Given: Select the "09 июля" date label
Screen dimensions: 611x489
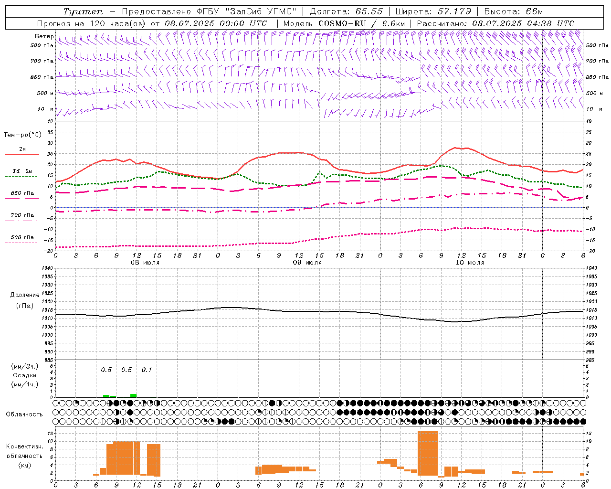Looking at the screenshot, I should coord(307,263).
